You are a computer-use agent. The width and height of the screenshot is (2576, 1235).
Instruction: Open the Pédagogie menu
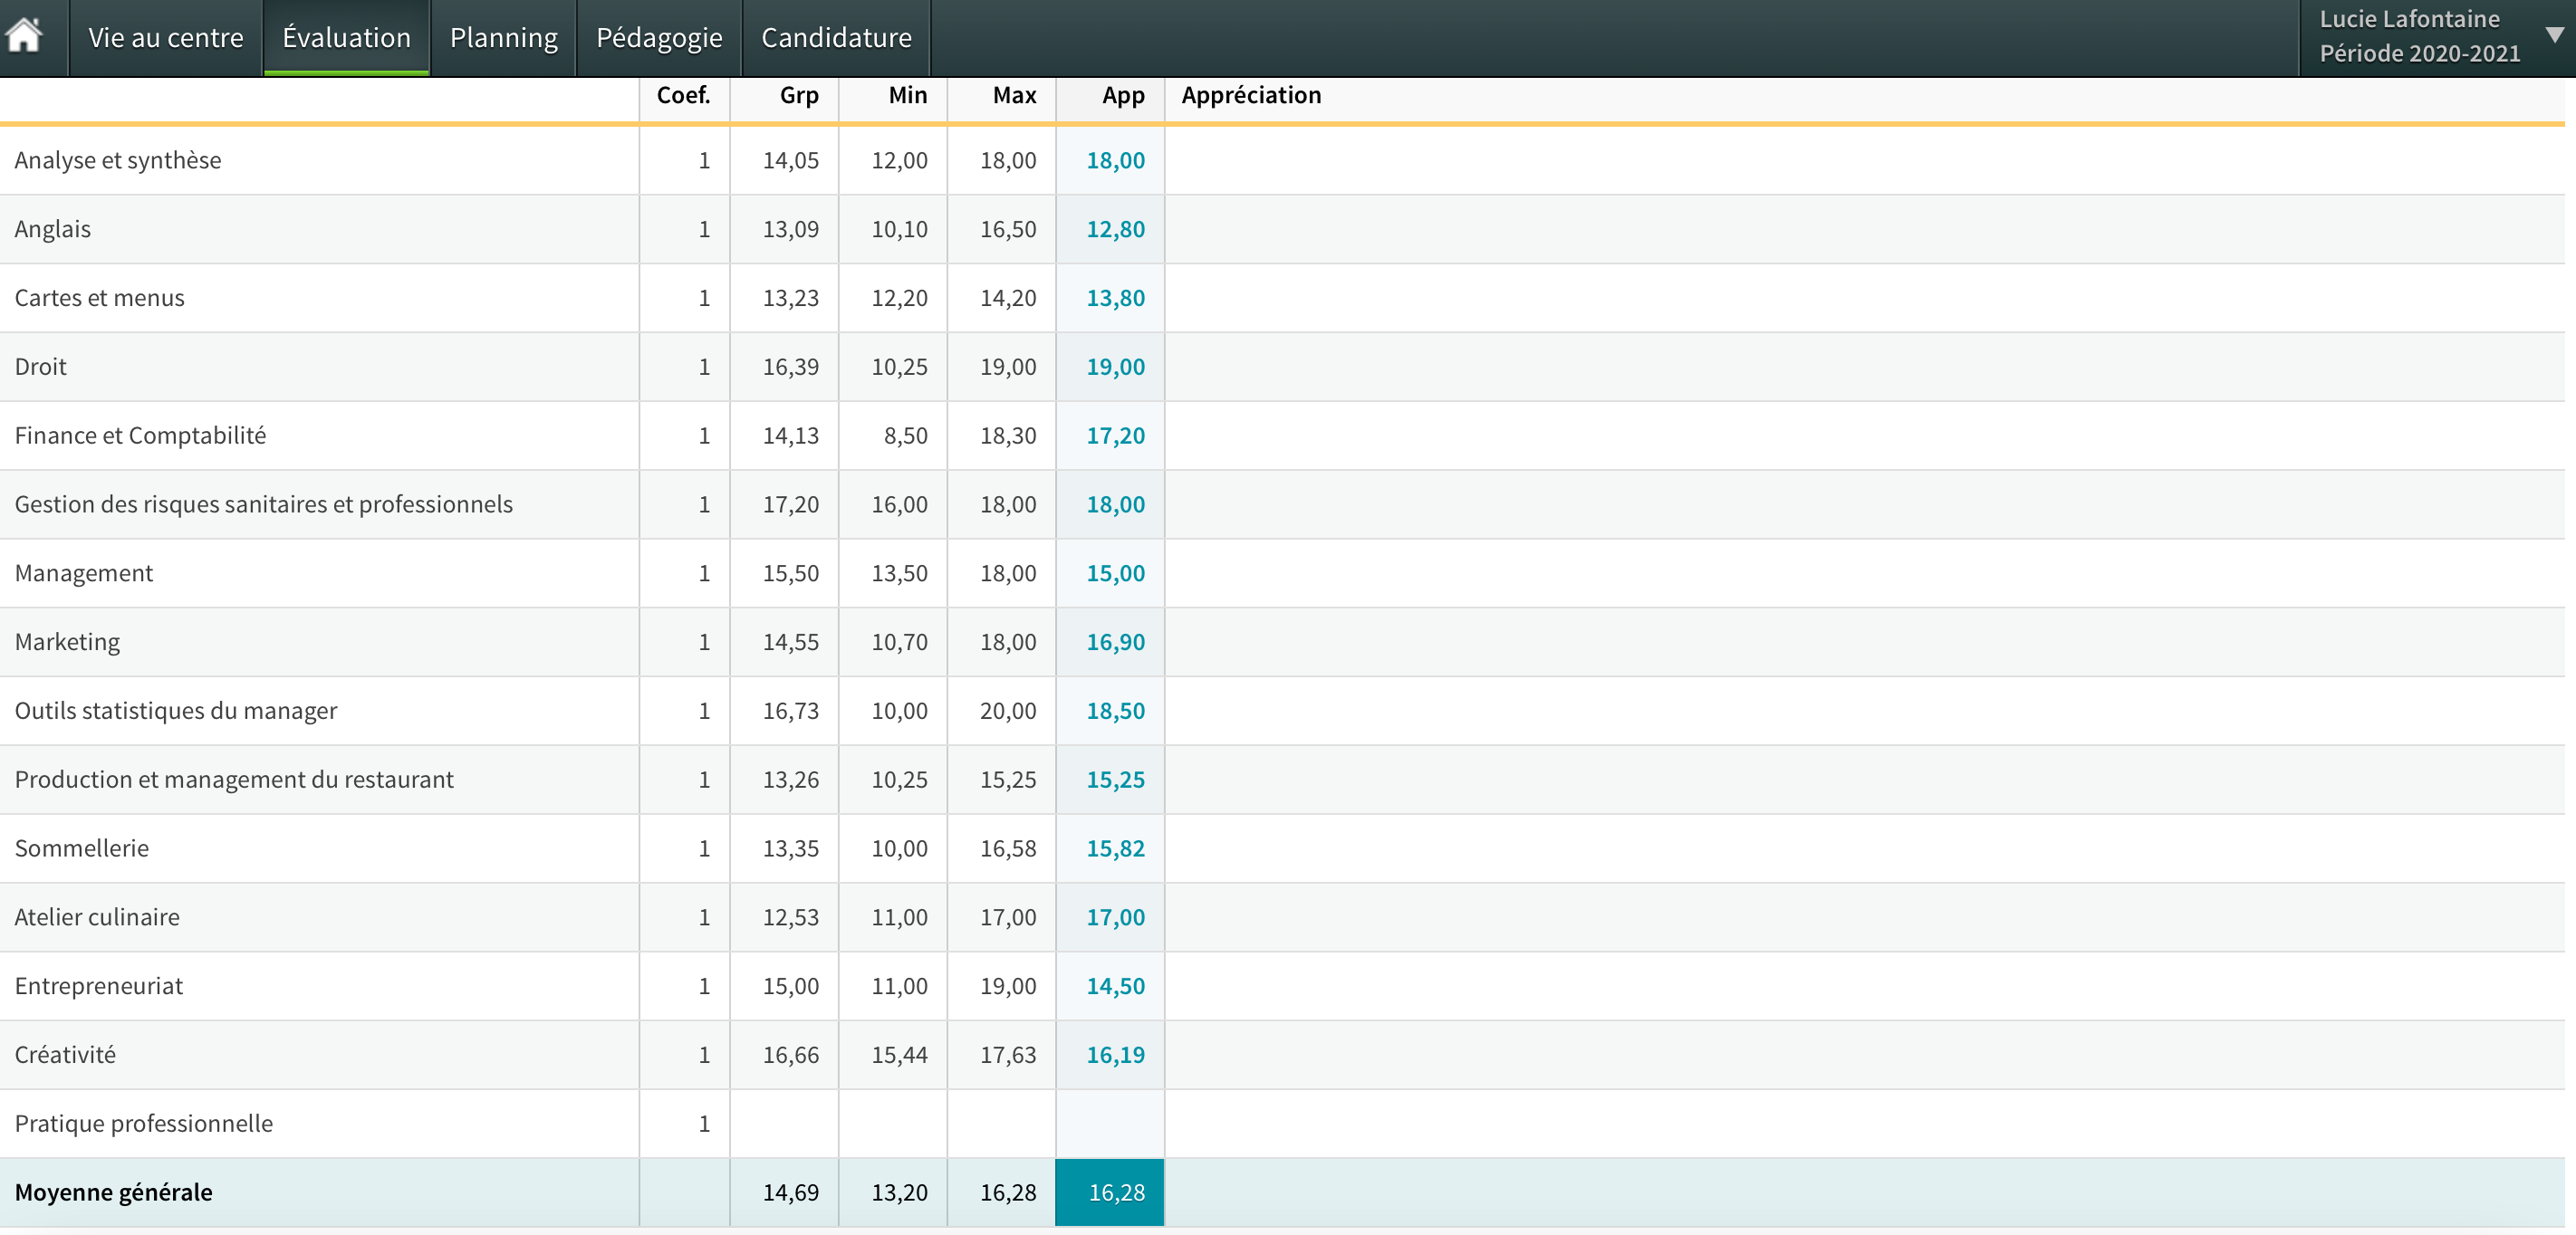click(658, 38)
